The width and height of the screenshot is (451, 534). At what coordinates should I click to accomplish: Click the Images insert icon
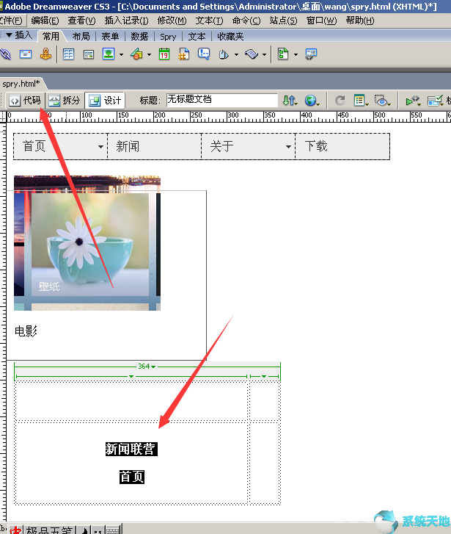pos(109,54)
